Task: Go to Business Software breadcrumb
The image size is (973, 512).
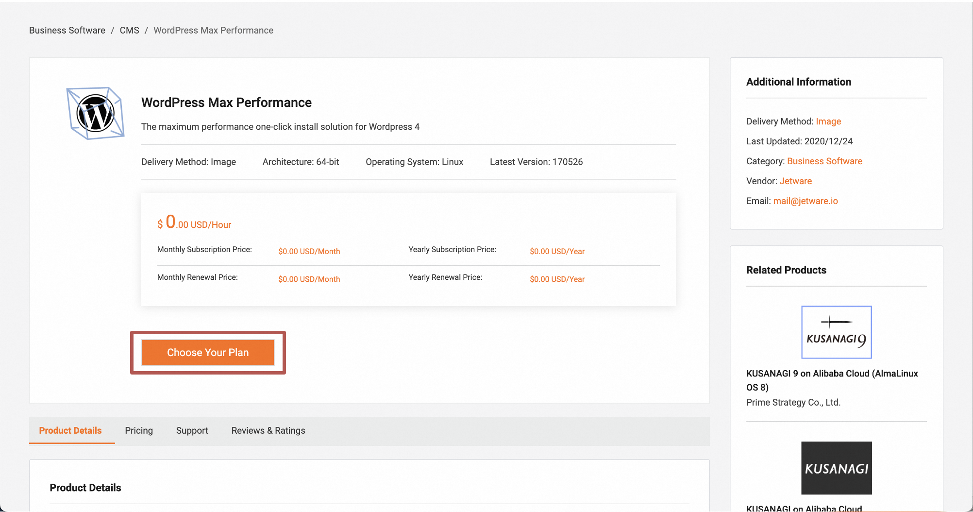Action: [x=67, y=31]
